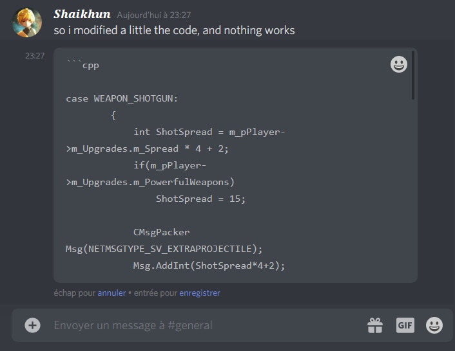Save the edit via the enregistrer link
Screen dimensions: 455x351
(x=200, y=293)
